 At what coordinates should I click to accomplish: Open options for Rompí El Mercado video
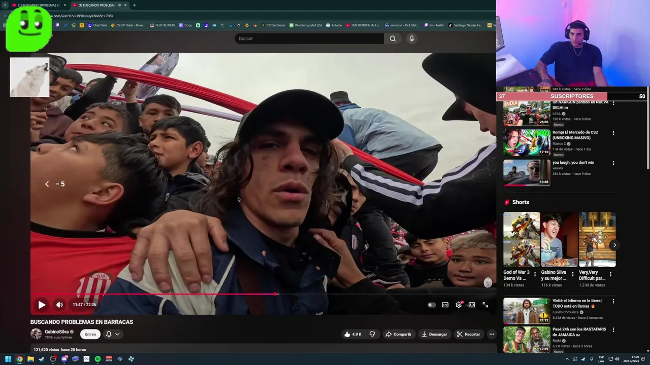(x=613, y=133)
